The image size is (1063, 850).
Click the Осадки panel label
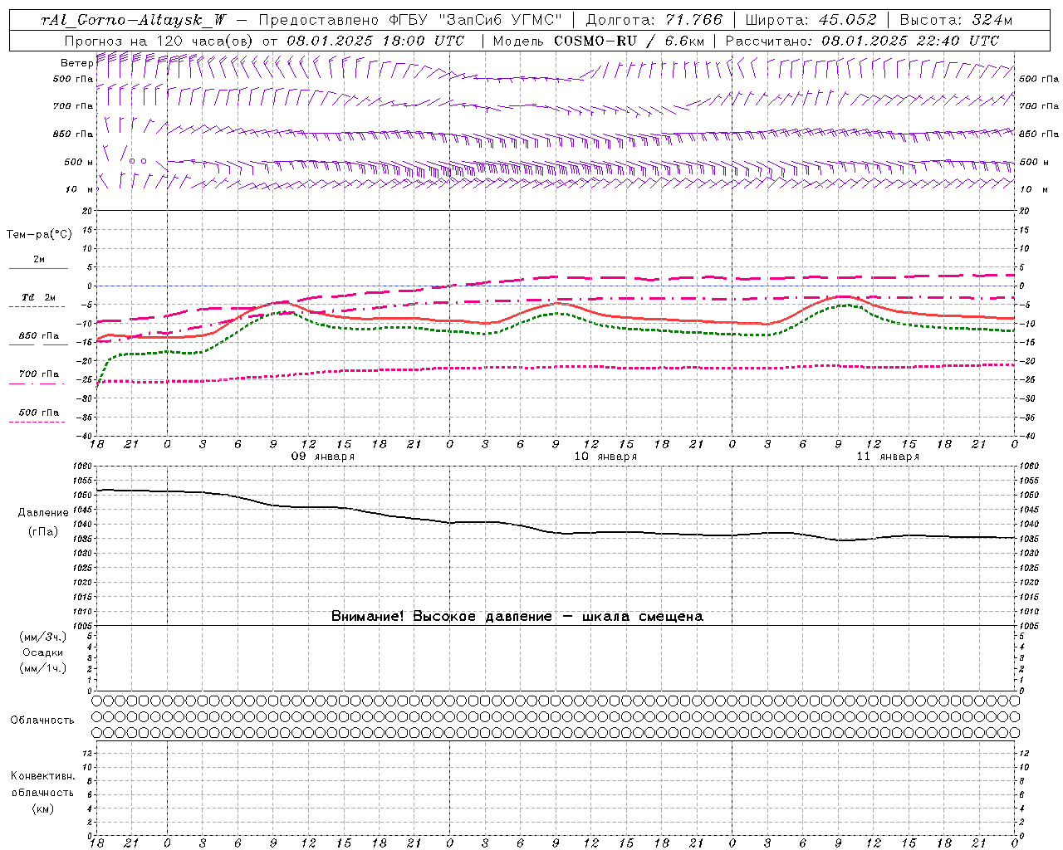[43, 652]
